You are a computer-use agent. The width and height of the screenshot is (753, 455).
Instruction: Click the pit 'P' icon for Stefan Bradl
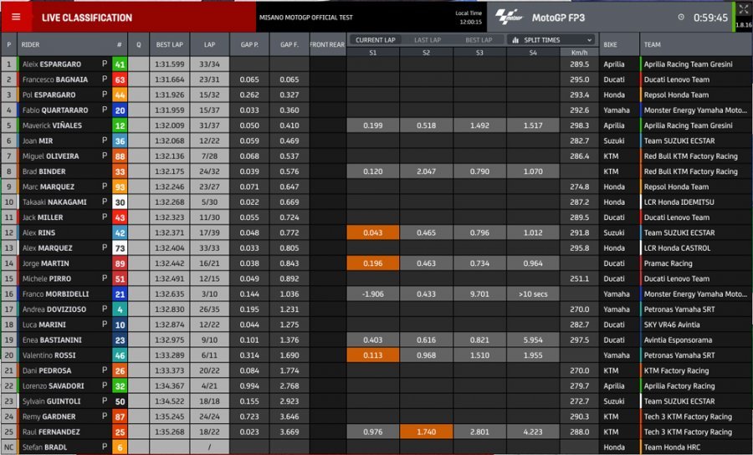tap(105, 447)
